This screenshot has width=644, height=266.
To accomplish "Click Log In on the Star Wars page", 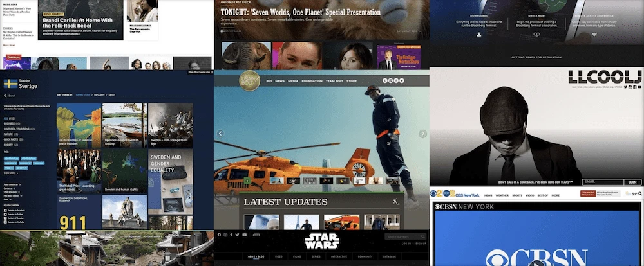I will tap(406, 244).
